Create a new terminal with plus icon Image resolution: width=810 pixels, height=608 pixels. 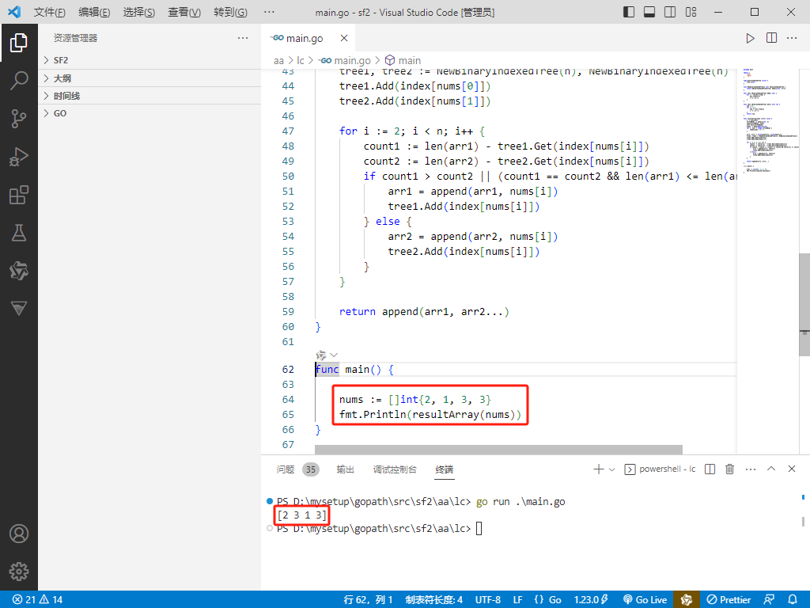[598, 469]
